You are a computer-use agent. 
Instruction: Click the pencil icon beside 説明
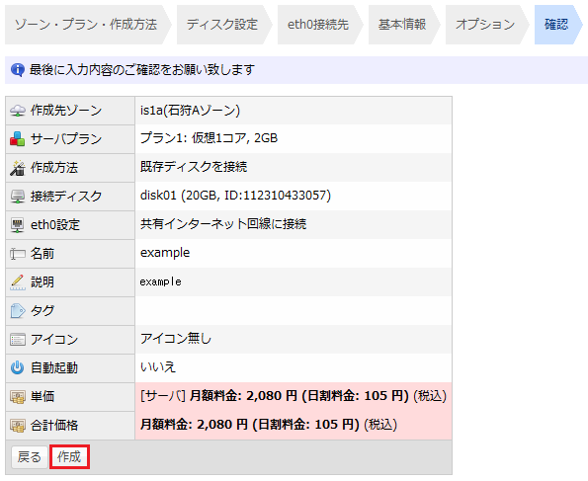pos(18,282)
